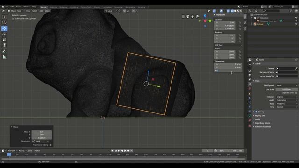
Task: Select the Rotate tool
Action: 4,34
